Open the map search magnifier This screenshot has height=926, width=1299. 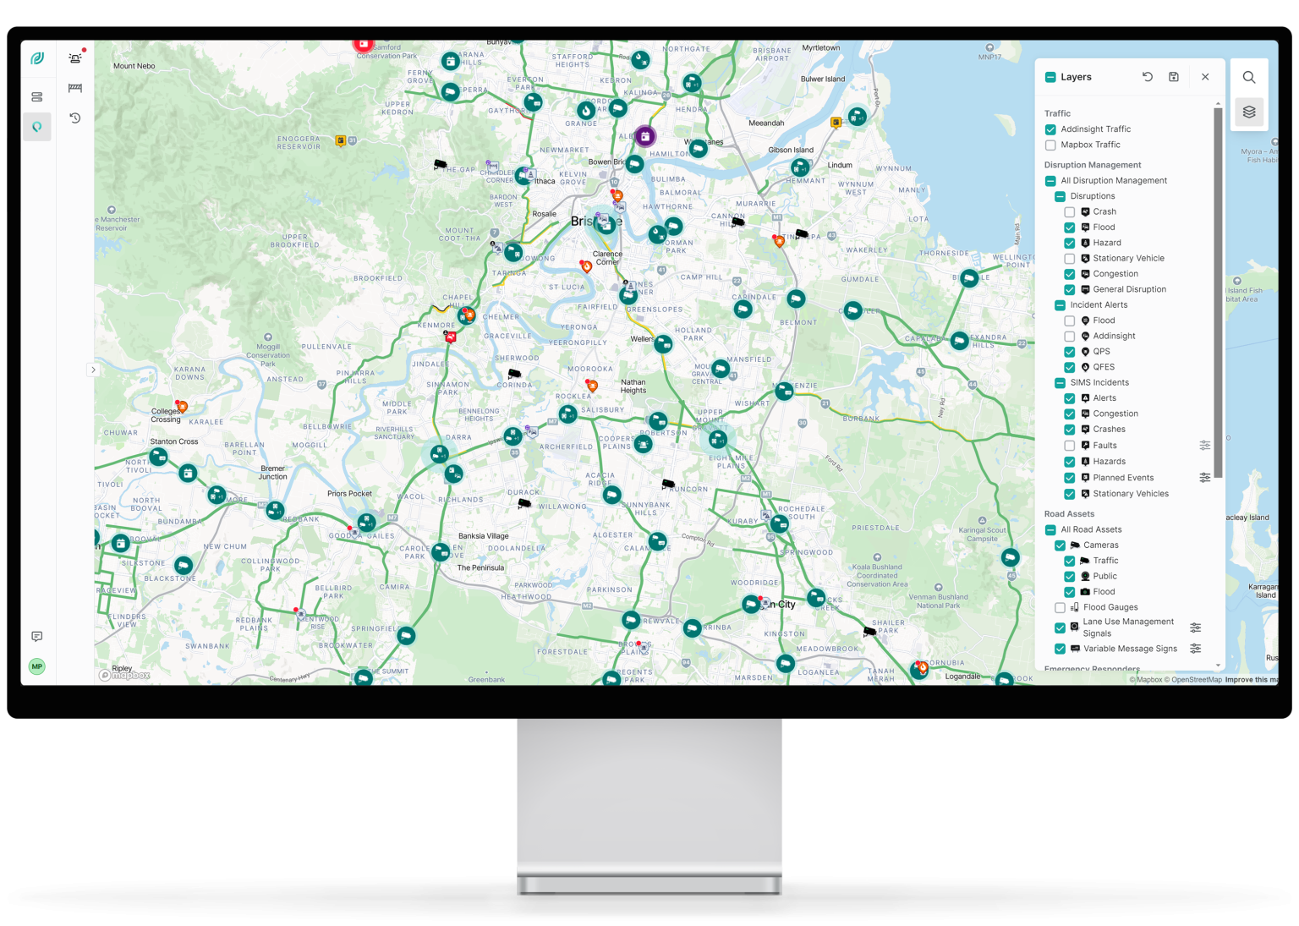pos(1249,77)
